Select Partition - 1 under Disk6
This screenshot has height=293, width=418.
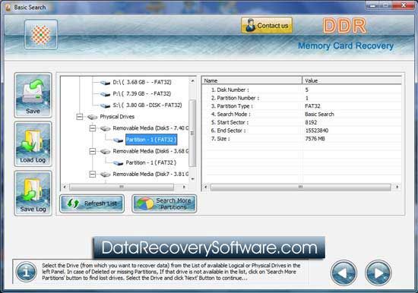click(151, 162)
